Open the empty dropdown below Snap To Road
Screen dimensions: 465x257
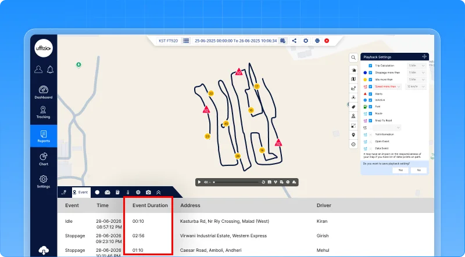pyautogui.click(x=387, y=128)
